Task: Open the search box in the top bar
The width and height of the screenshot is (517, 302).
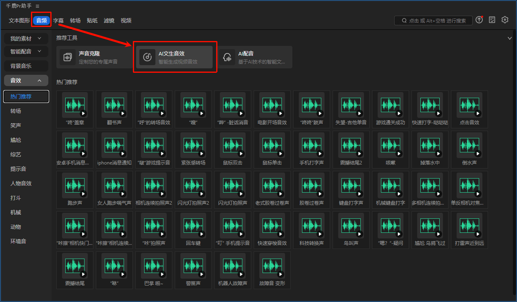Action: point(433,20)
